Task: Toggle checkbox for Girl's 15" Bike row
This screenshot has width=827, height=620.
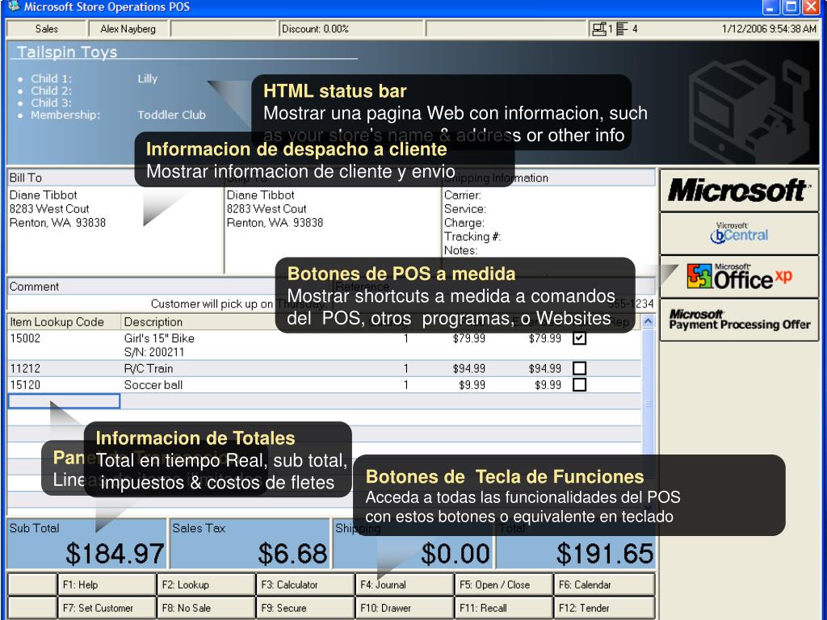Action: 579,338
